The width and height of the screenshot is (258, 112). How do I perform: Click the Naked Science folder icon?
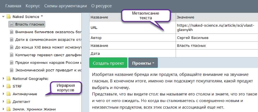[8, 17]
